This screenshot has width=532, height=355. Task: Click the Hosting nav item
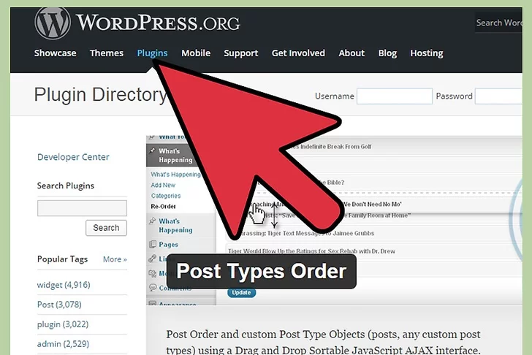426,53
